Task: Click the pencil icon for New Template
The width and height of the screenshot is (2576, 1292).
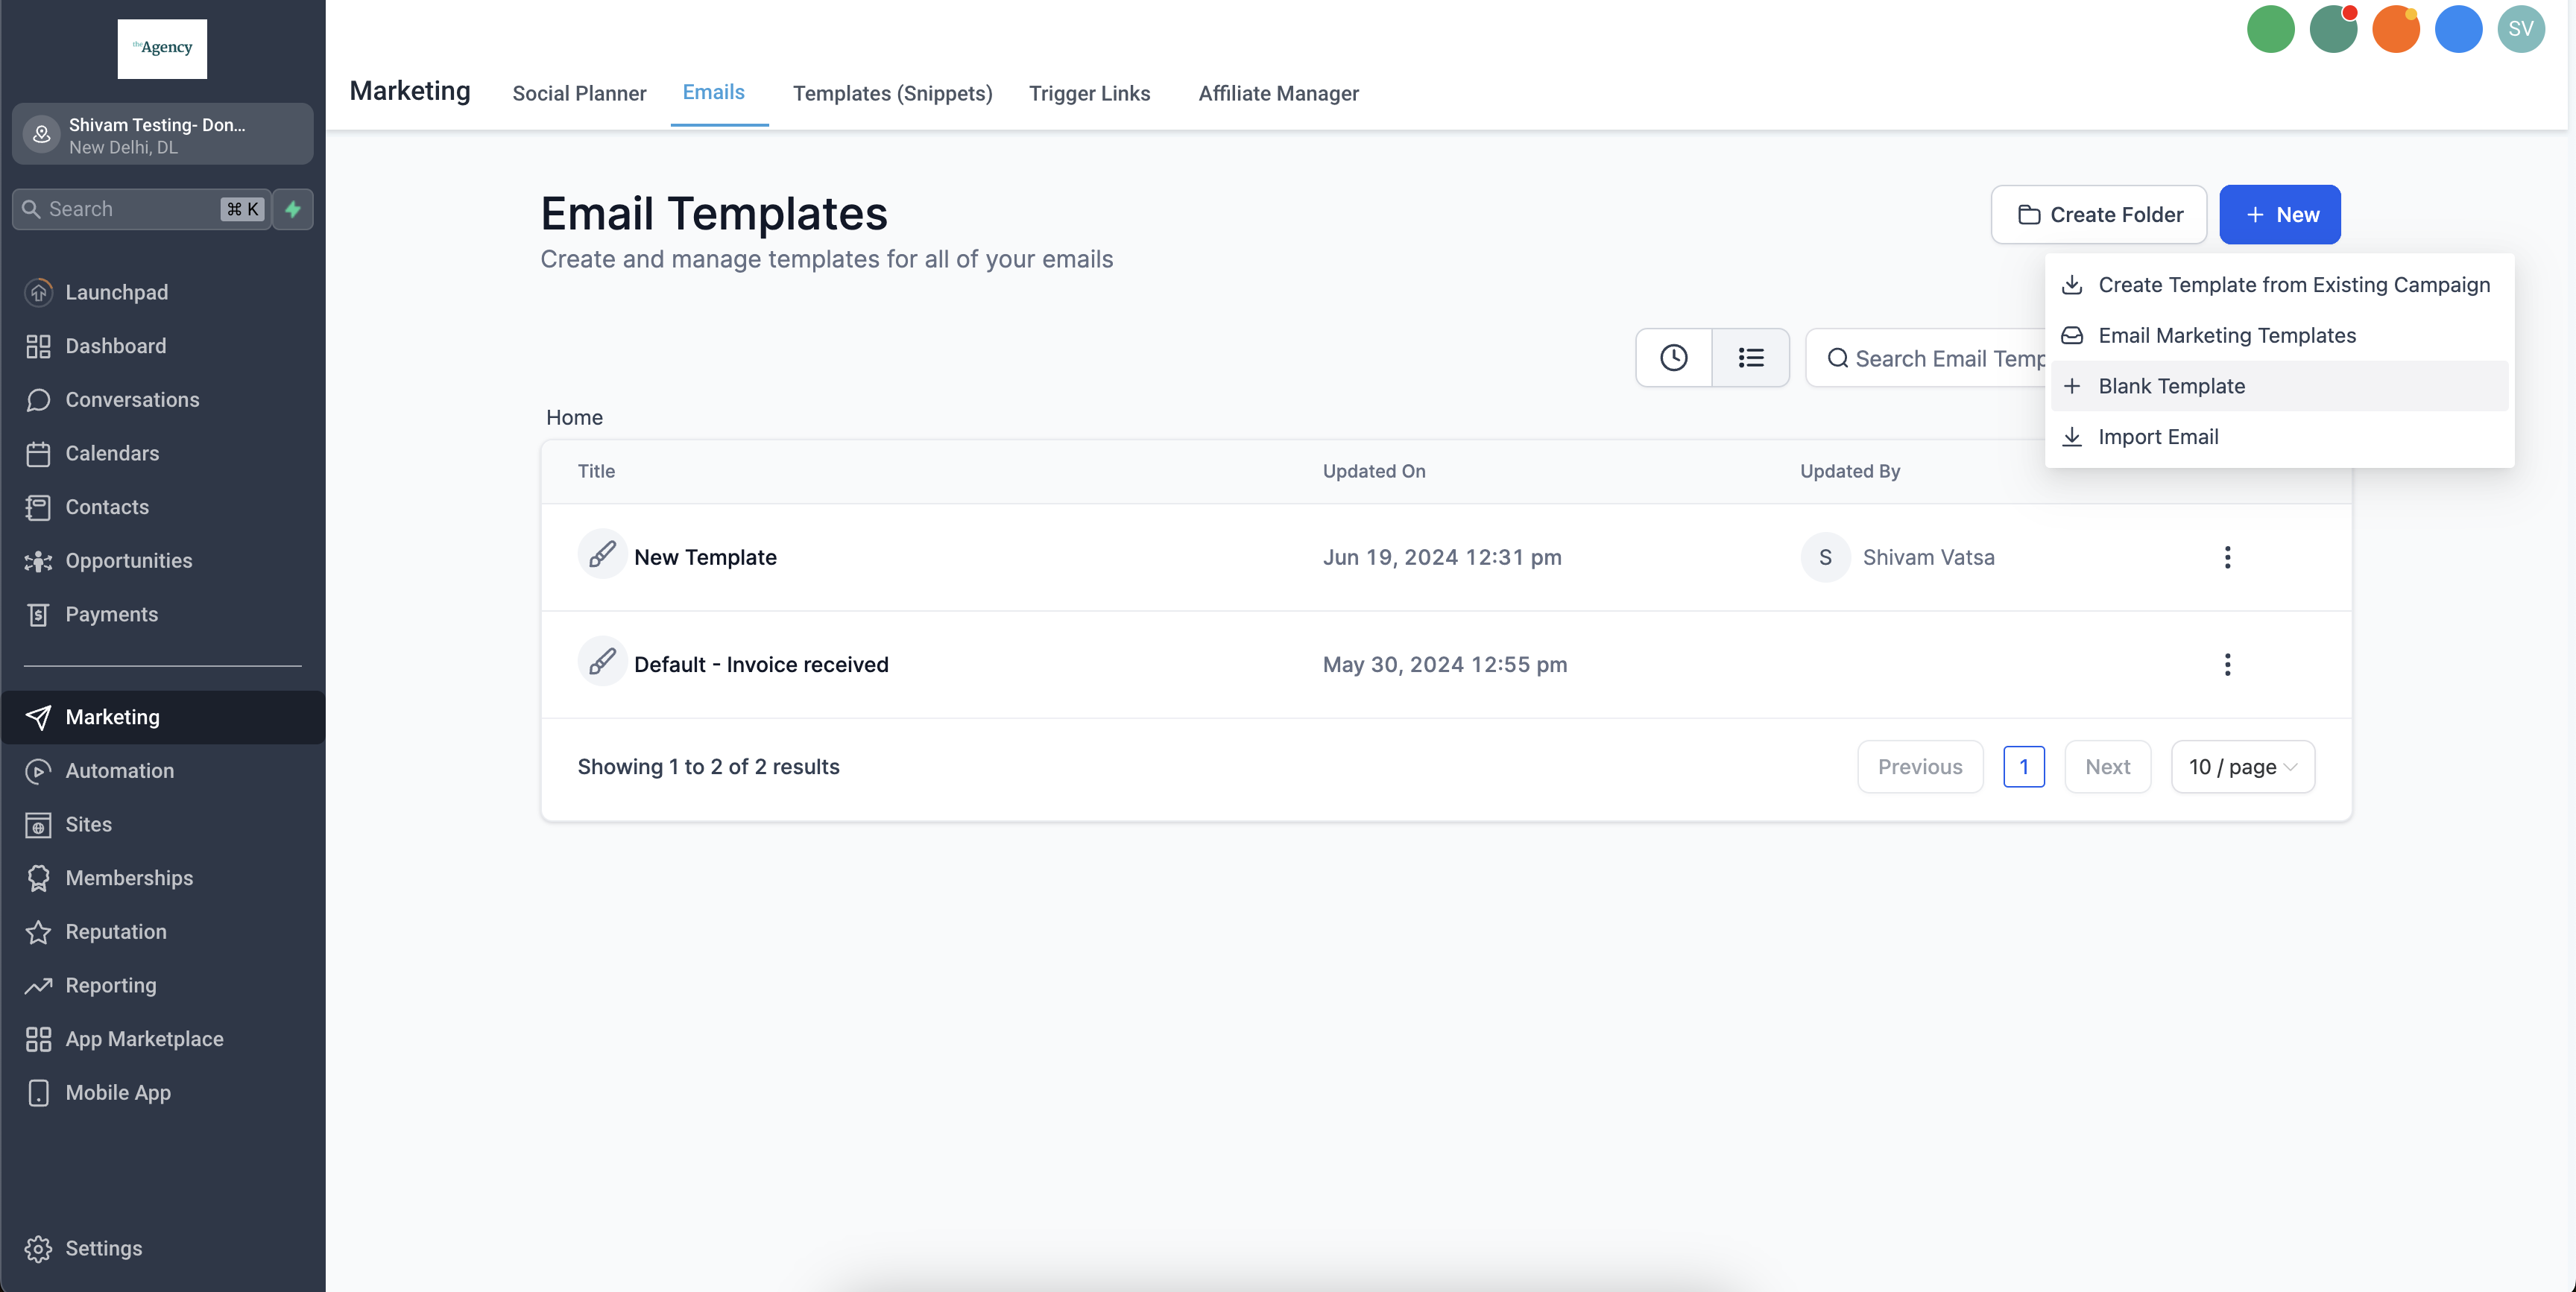Action: 602,554
